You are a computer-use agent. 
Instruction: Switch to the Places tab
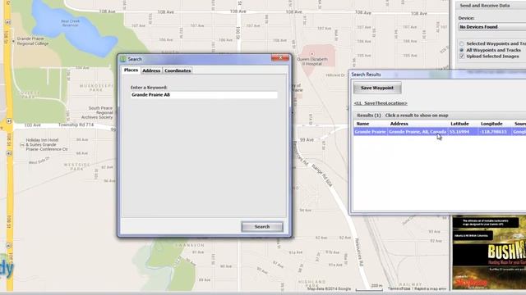click(131, 70)
